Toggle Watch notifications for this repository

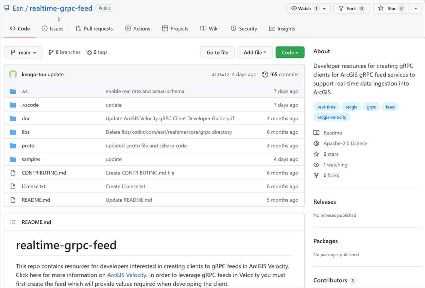(x=304, y=8)
